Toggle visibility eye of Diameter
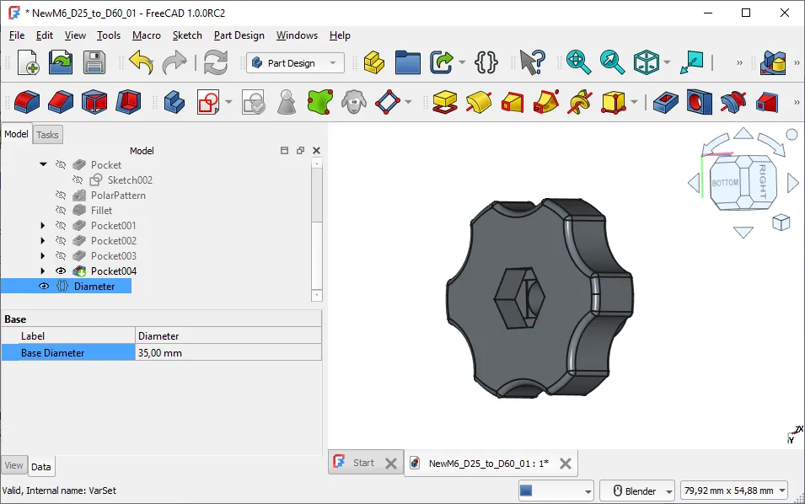805x504 pixels. 44,287
